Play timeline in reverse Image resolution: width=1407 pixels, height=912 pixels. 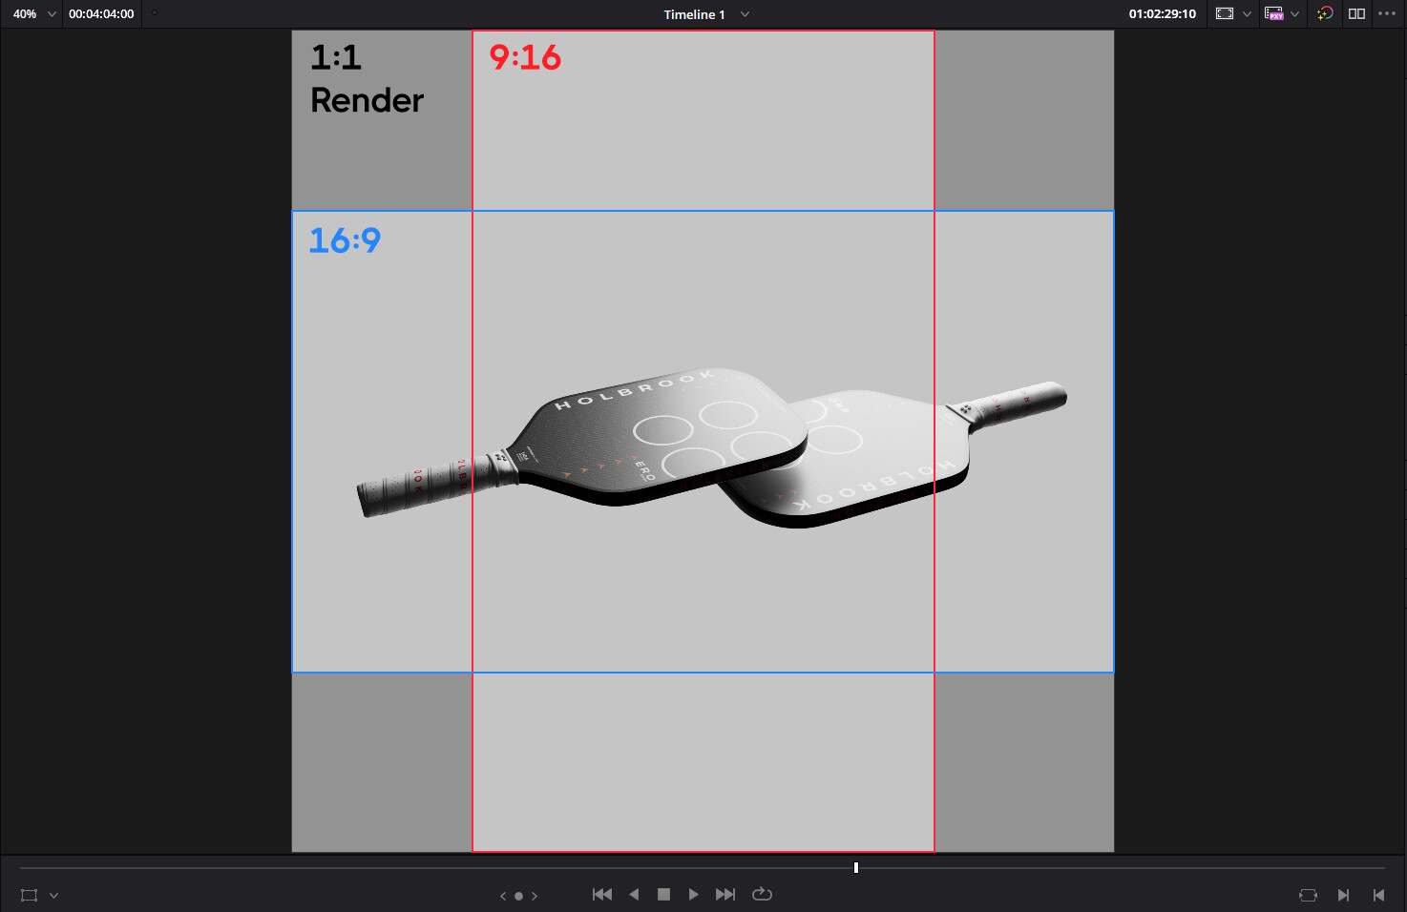[634, 895]
